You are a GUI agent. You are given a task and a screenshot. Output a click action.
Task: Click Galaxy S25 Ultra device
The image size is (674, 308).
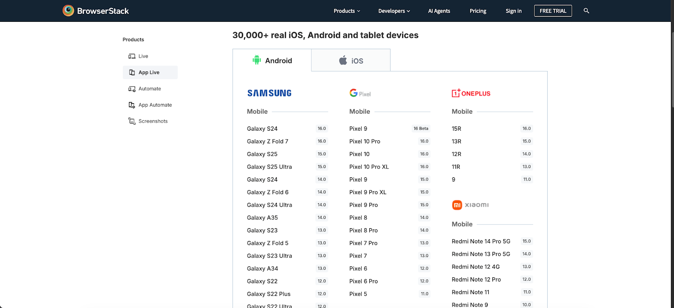point(269,167)
